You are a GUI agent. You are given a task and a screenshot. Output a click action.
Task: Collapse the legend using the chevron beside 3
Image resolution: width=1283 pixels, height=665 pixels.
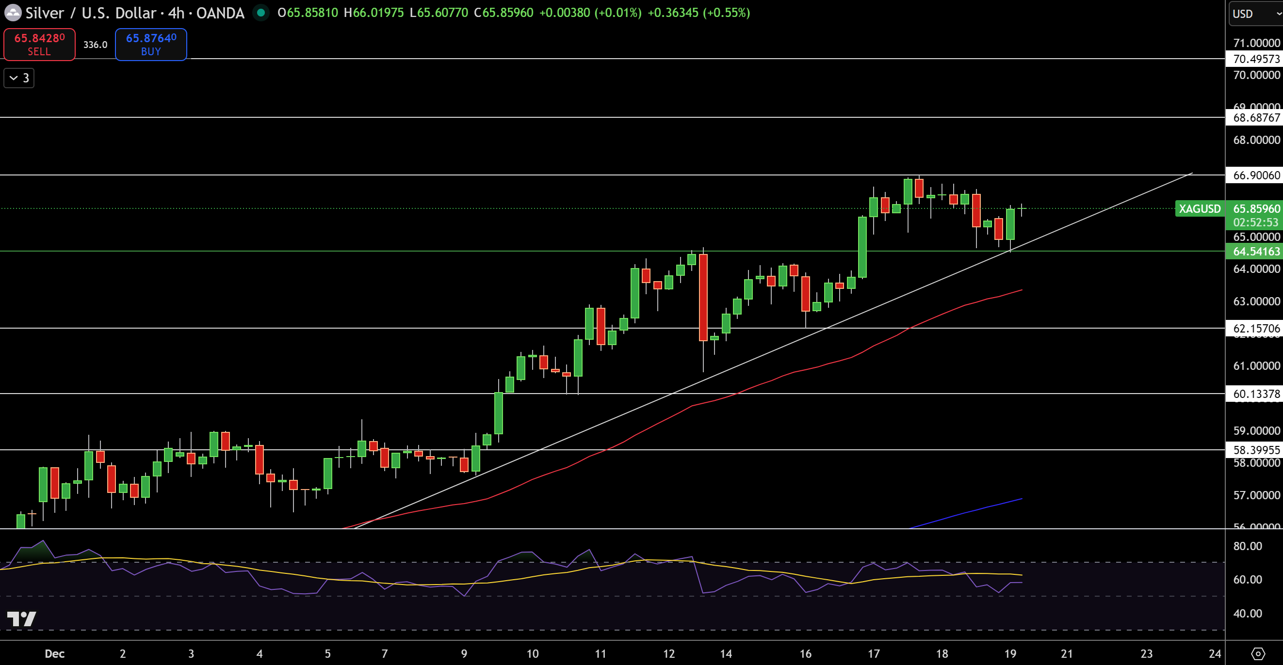pos(13,78)
